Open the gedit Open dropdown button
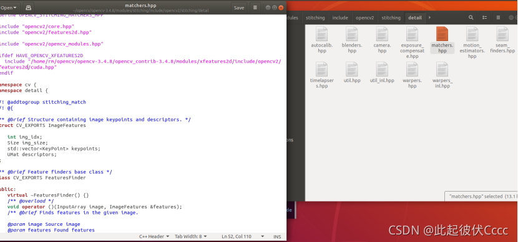 9,7
